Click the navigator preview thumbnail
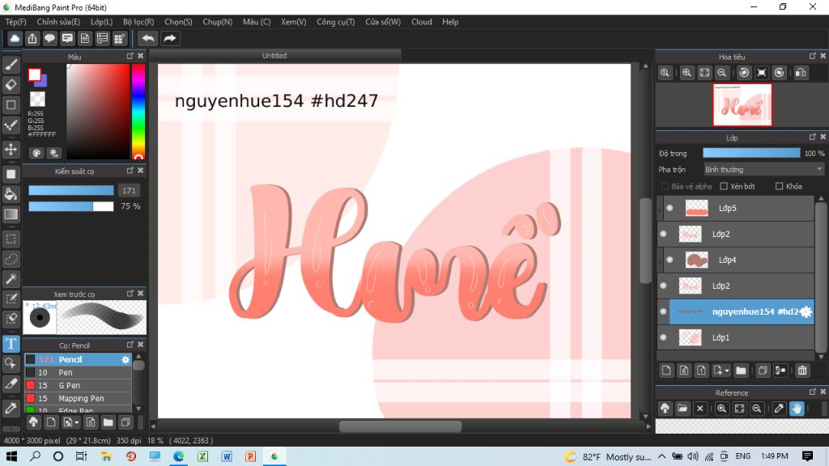 pos(742,104)
